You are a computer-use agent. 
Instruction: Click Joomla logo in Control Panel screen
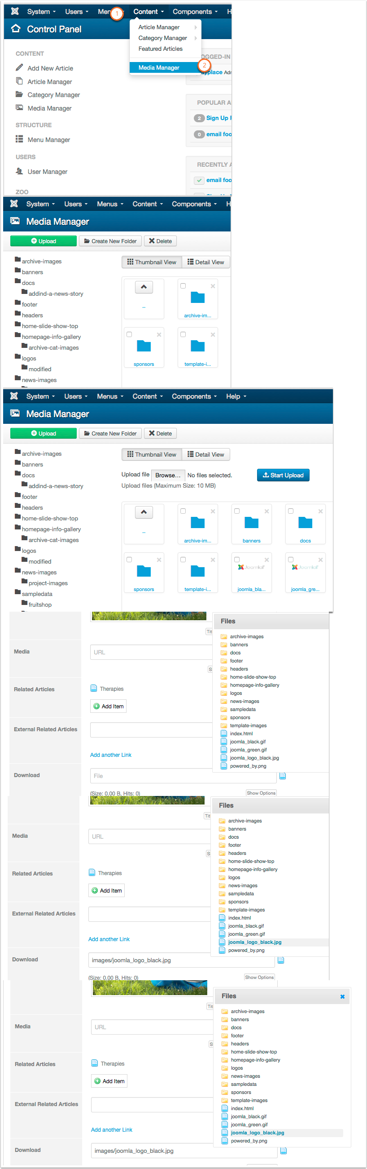pyautogui.click(x=15, y=11)
